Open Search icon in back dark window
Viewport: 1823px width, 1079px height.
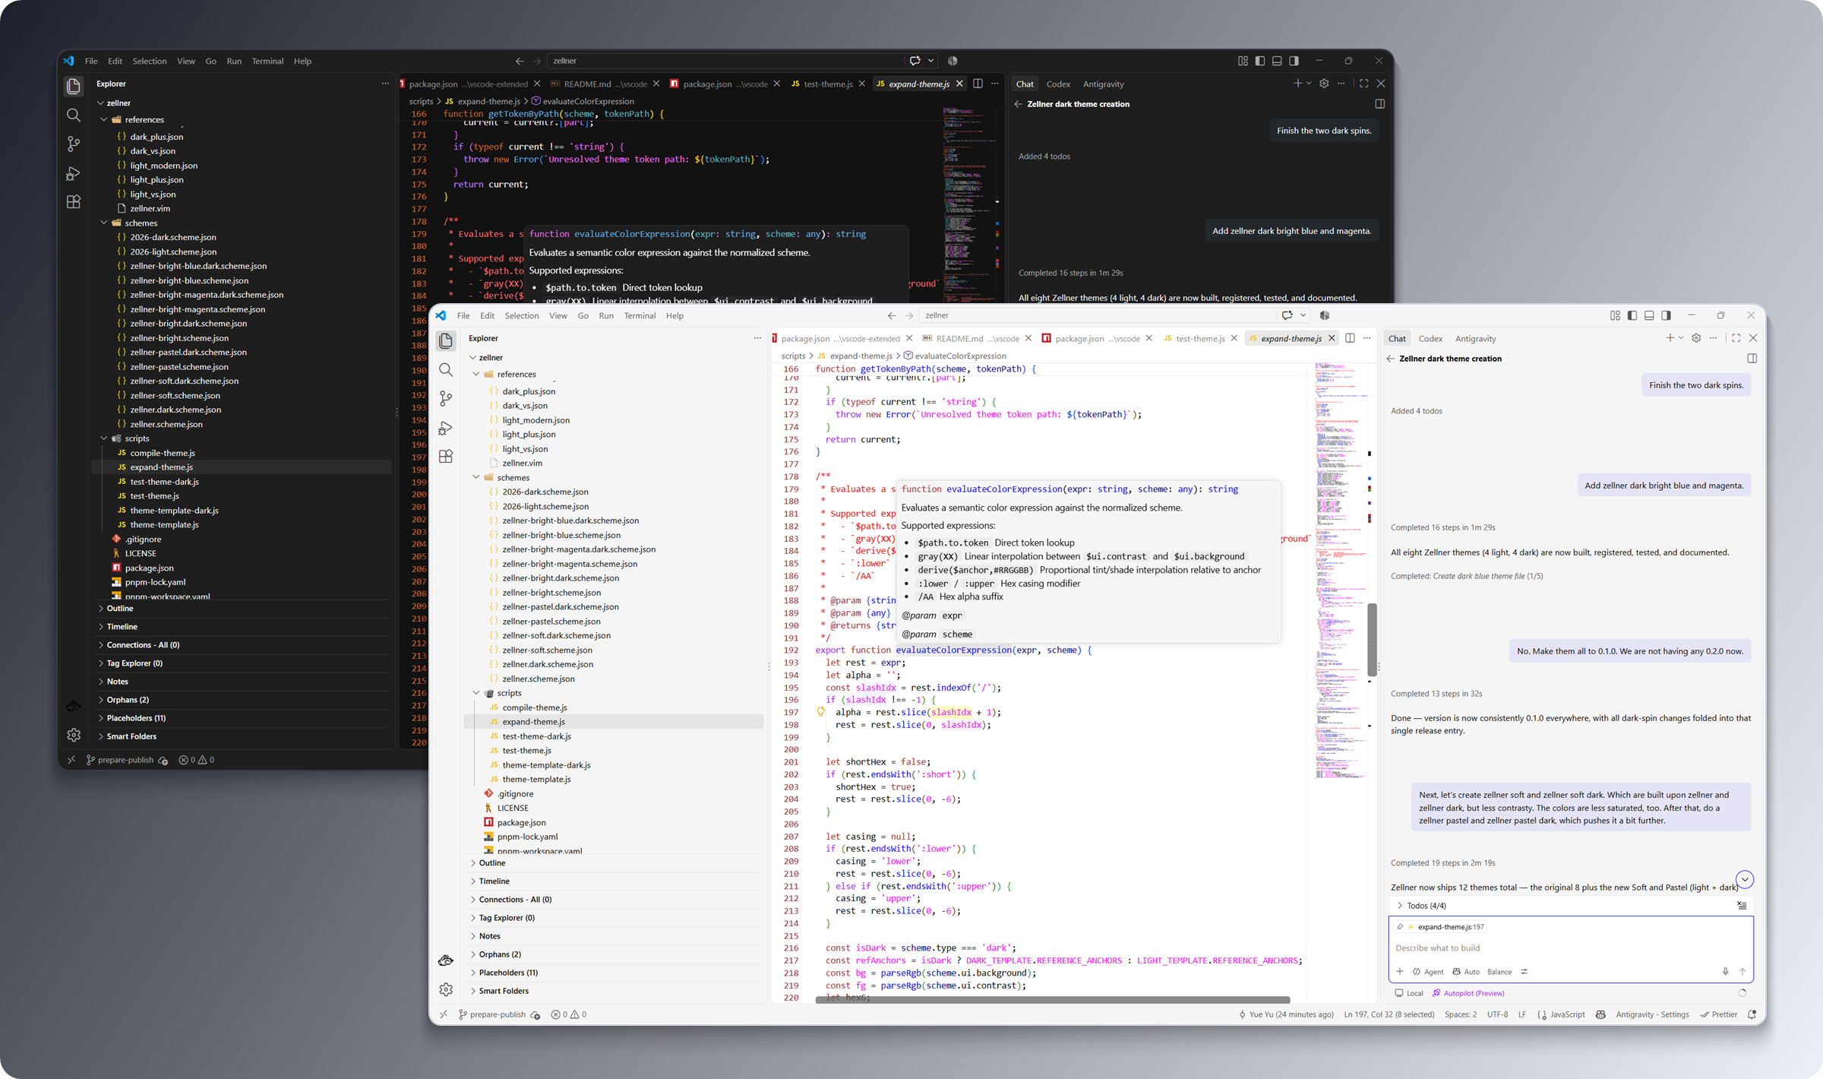pyautogui.click(x=74, y=115)
